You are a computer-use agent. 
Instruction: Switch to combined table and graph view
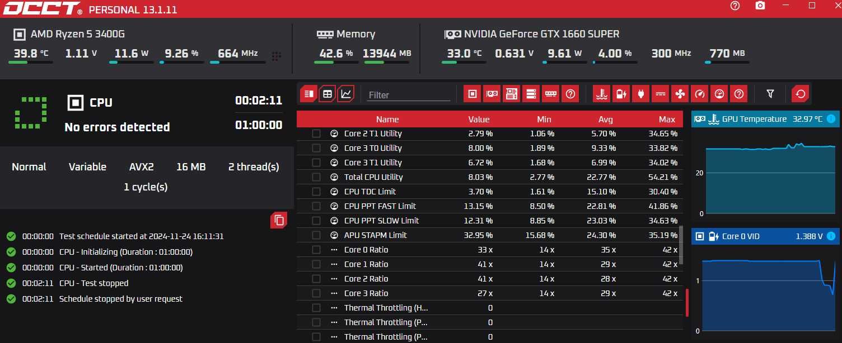[308, 94]
